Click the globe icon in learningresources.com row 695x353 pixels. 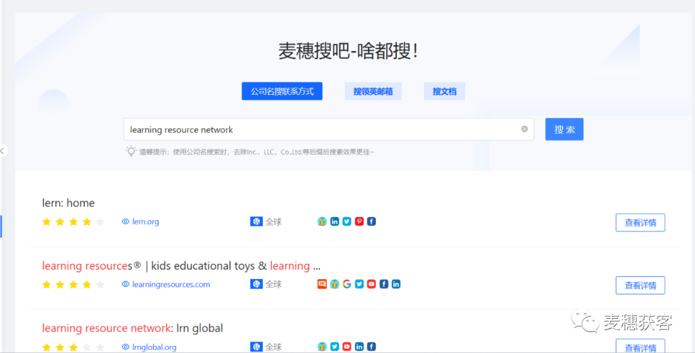coord(257,284)
